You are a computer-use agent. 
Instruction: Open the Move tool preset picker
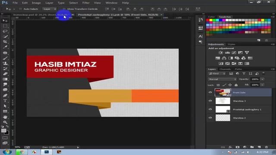[14, 9]
